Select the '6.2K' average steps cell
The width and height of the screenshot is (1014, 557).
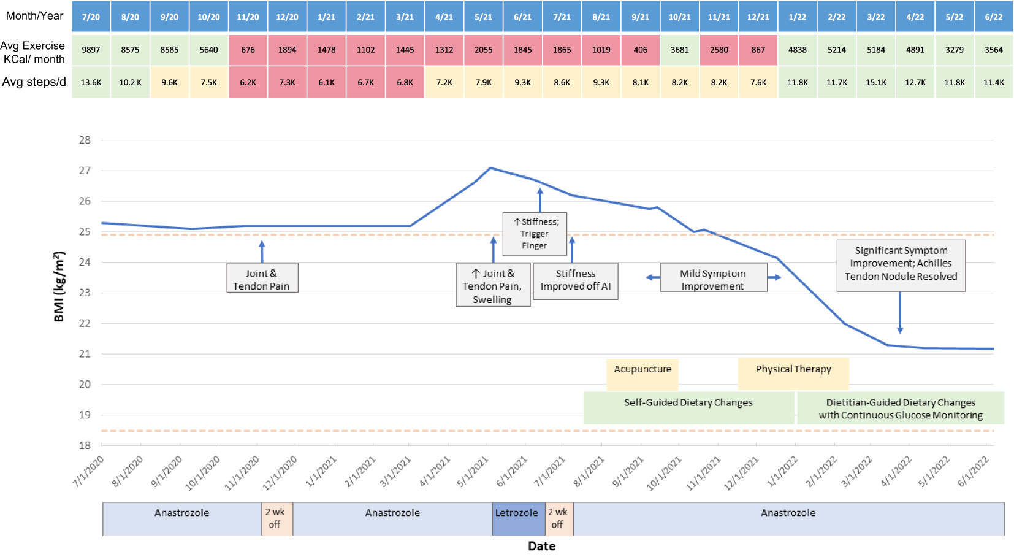point(248,82)
